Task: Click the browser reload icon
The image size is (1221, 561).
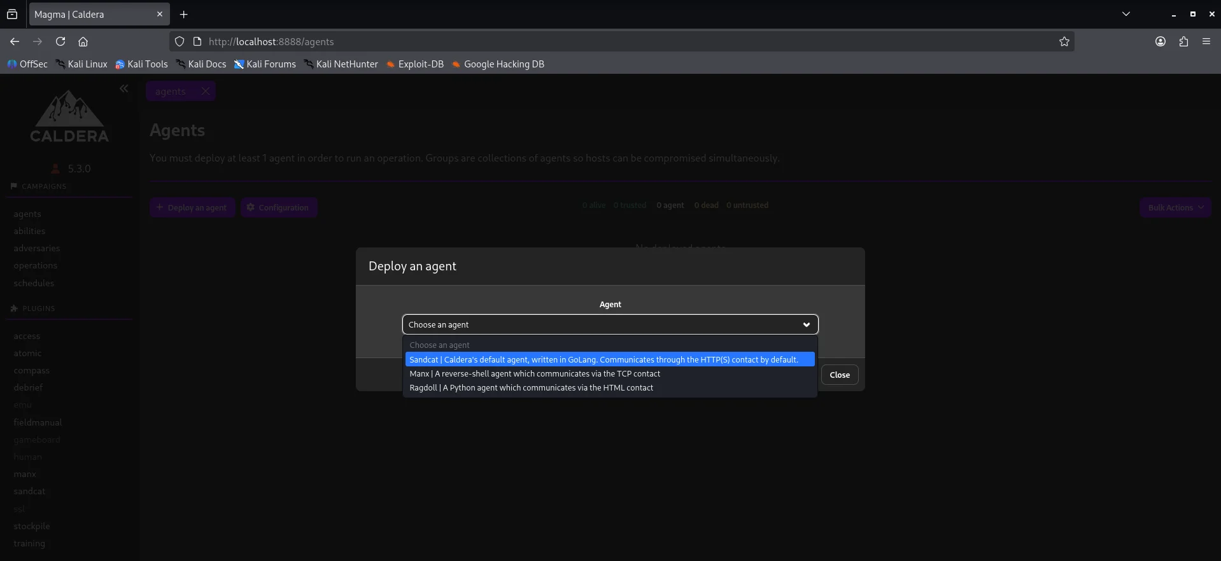Action: [x=60, y=41]
